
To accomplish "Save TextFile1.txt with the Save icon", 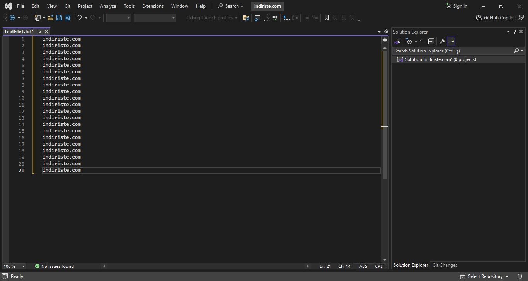I will tap(59, 18).
